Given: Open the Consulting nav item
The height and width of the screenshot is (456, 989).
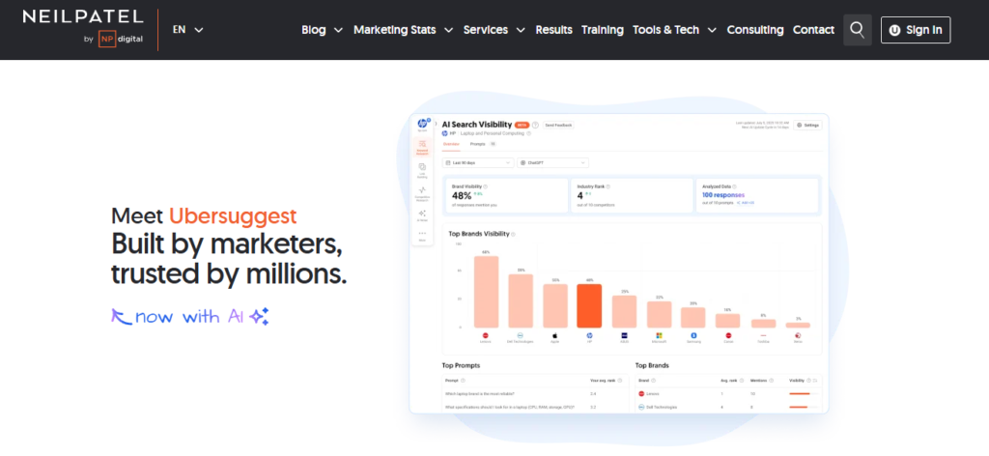Looking at the screenshot, I should pos(755,30).
